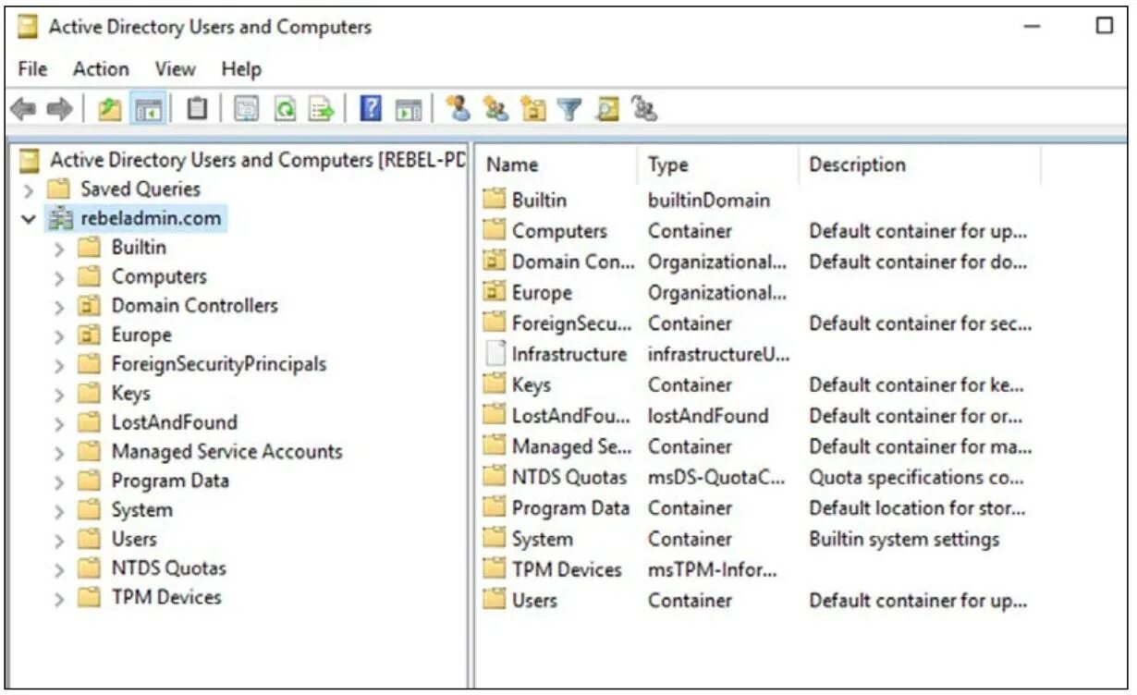Click the Forward arrow toolbar icon
This screenshot has width=1137, height=695.
pos(59,109)
